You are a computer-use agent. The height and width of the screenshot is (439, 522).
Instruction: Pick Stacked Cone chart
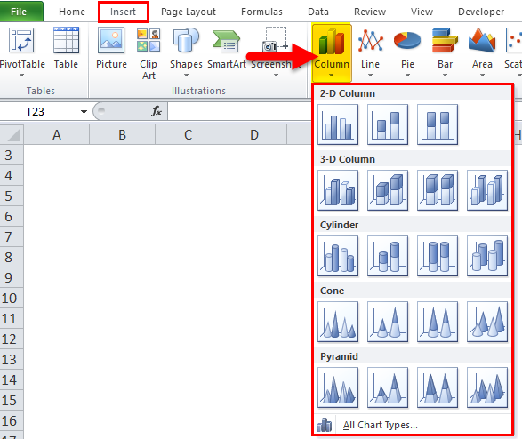tap(388, 322)
